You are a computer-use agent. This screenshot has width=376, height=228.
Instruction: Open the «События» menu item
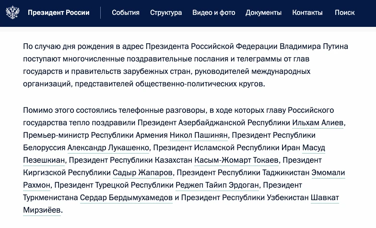[x=126, y=12]
